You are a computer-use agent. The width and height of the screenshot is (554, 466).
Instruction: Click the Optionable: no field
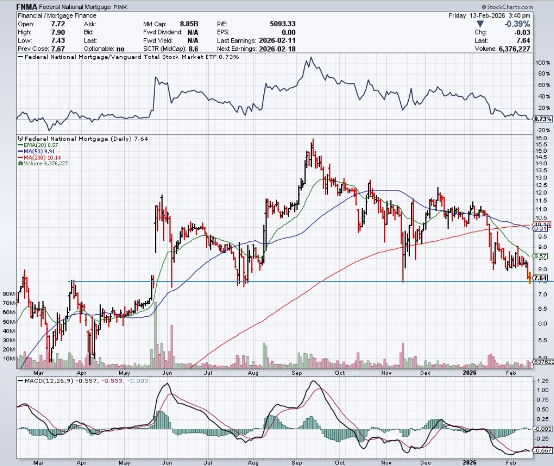point(104,49)
